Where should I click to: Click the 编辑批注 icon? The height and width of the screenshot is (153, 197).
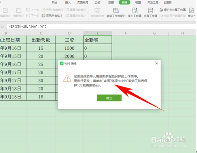pos(6,11)
